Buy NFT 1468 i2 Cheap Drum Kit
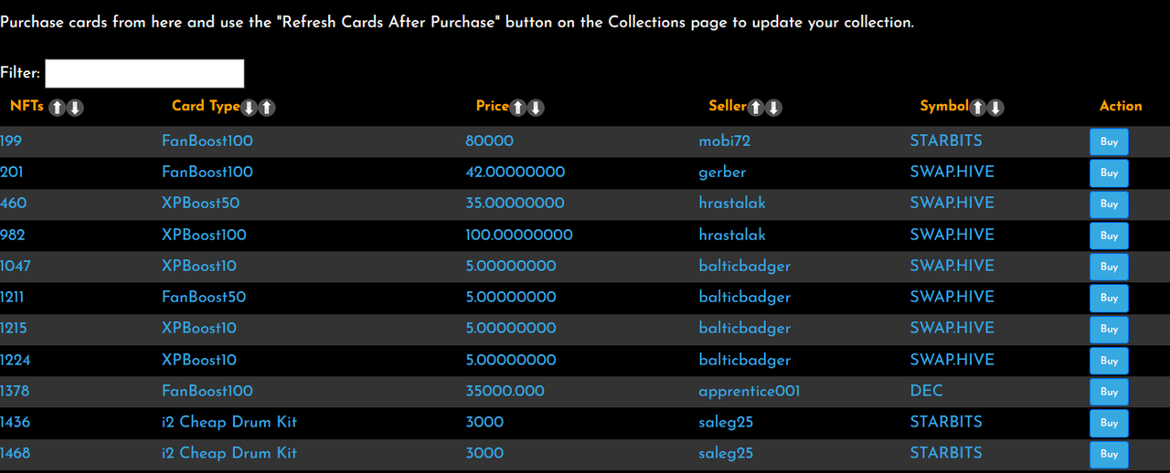 [x=1109, y=454]
